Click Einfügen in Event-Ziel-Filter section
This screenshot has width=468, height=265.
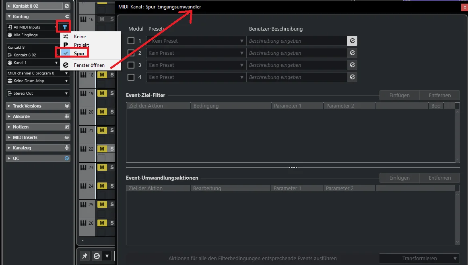pos(399,95)
